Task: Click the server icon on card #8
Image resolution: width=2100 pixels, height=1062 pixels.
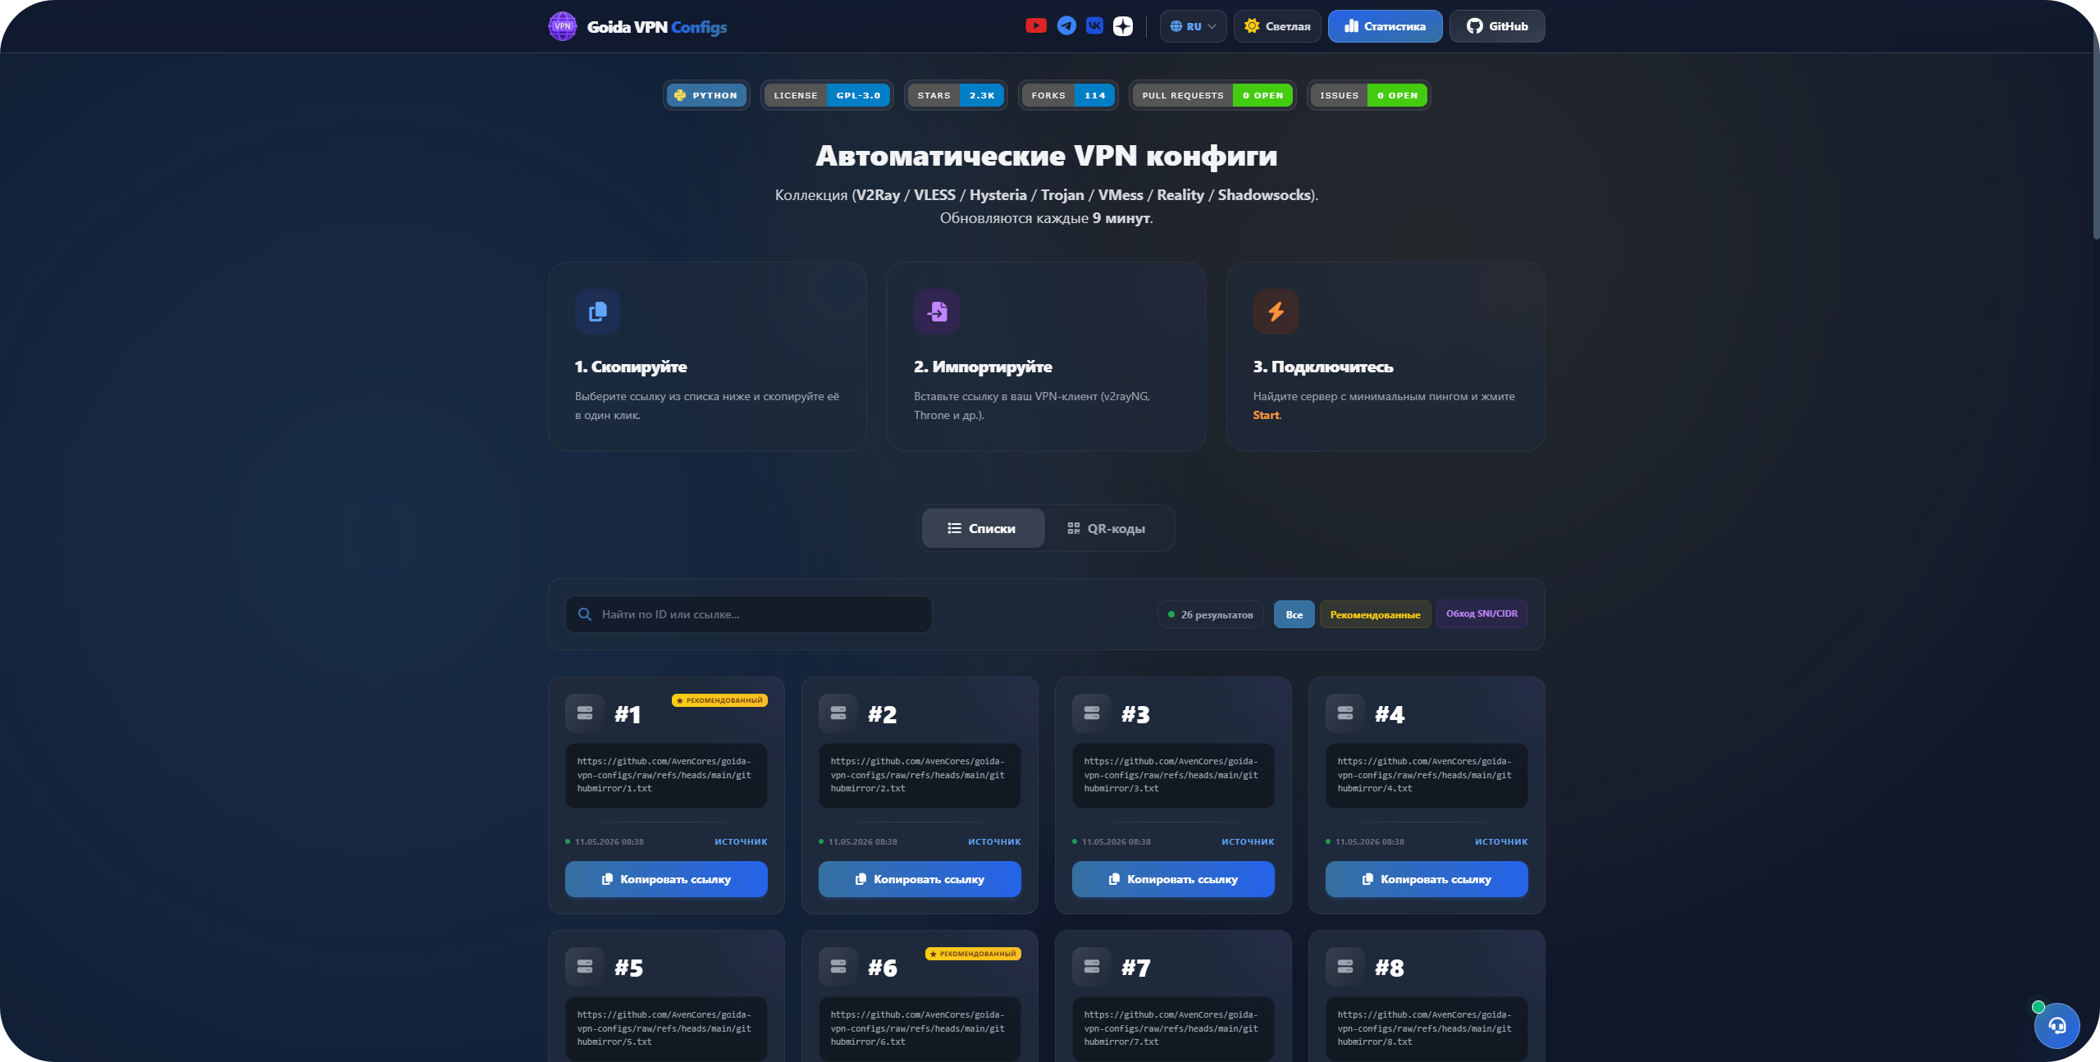Action: [x=1345, y=967]
